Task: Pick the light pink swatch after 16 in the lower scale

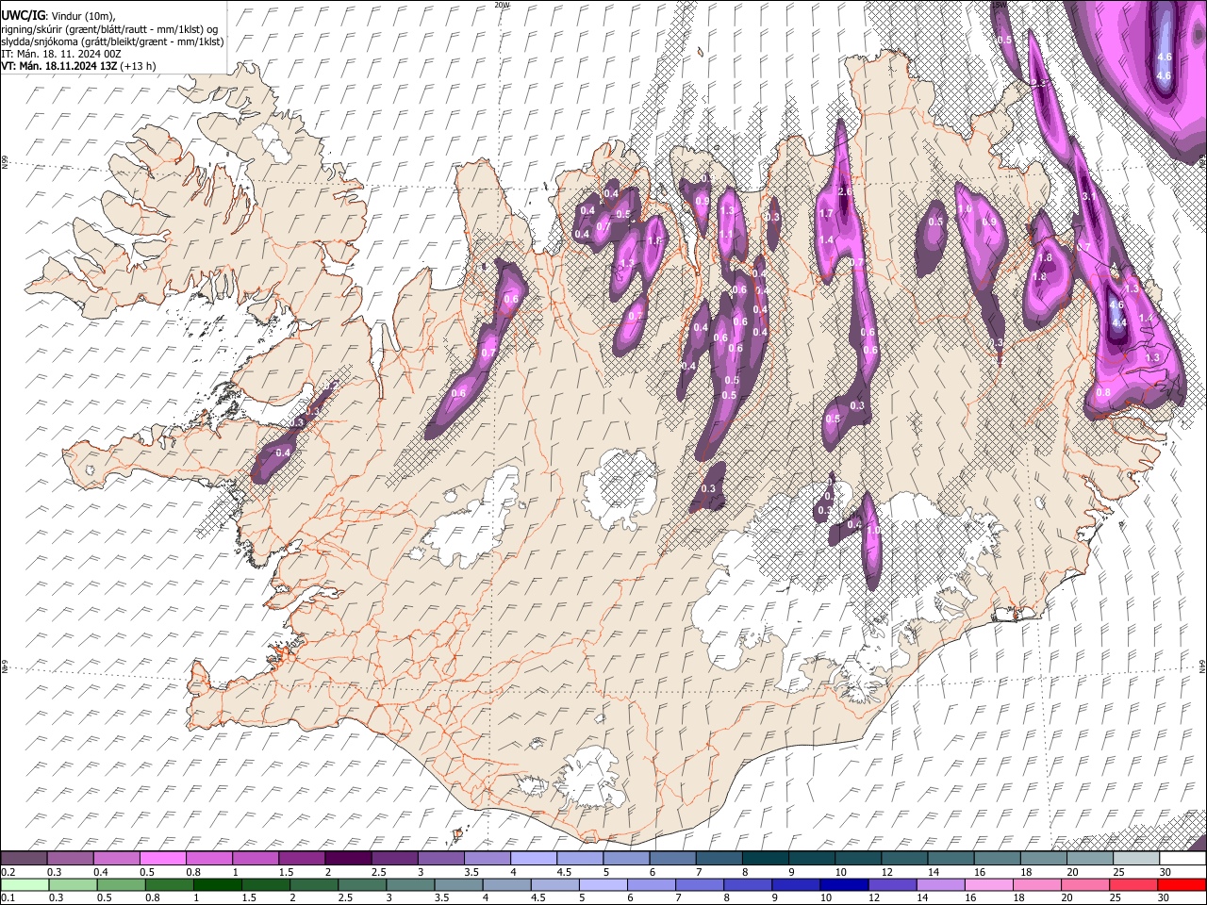Action: click(x=988, y=884)
